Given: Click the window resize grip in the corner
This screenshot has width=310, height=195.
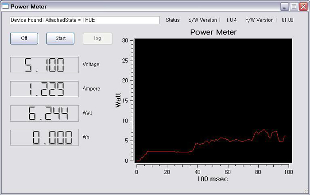Looking at the screenshot, I should (306, 191).
